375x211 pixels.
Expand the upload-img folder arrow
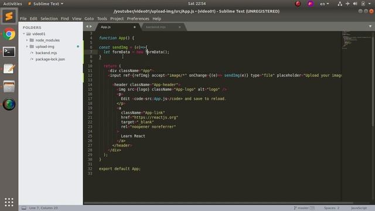(x=27, y=46)
